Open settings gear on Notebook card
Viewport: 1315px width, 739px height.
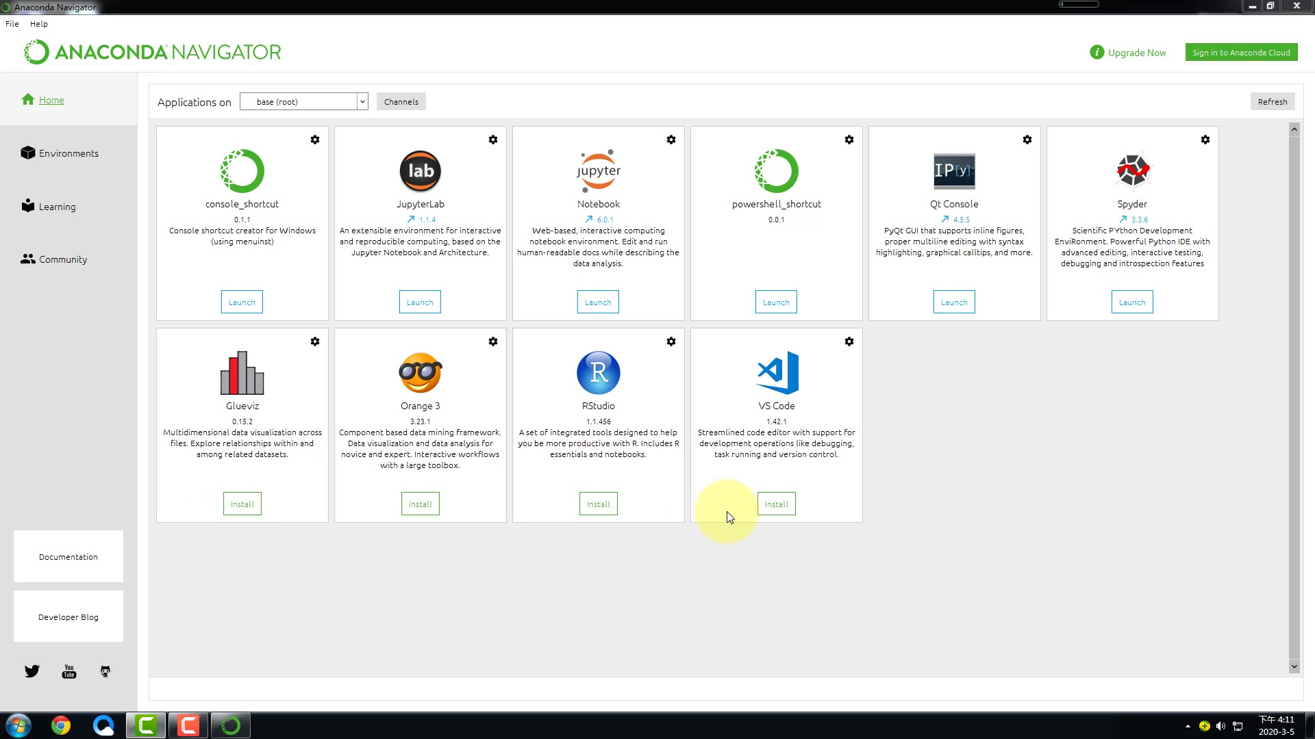click(x=671, y=140)
